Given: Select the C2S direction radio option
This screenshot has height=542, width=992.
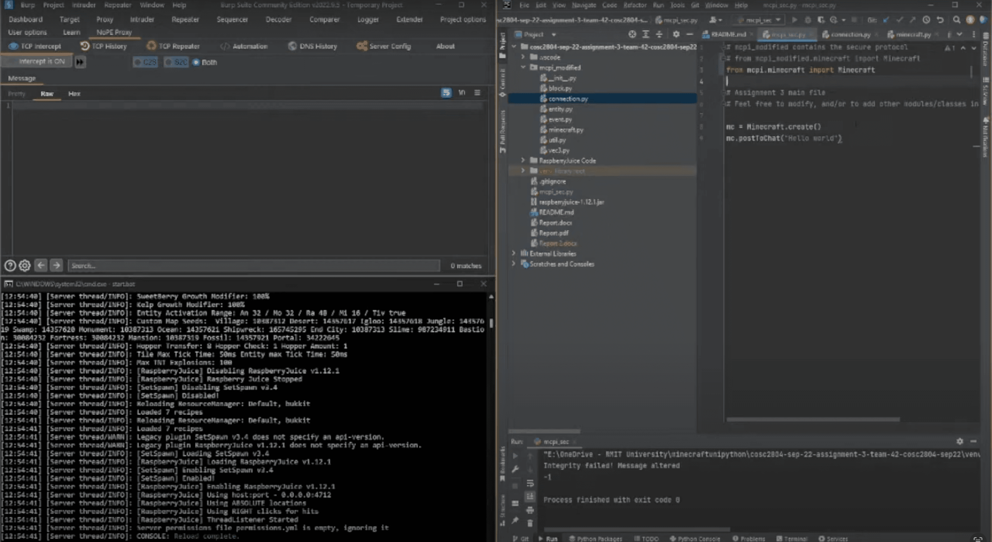Looking at the screenshot, I should pyautogui.click(x=138, y=62).
